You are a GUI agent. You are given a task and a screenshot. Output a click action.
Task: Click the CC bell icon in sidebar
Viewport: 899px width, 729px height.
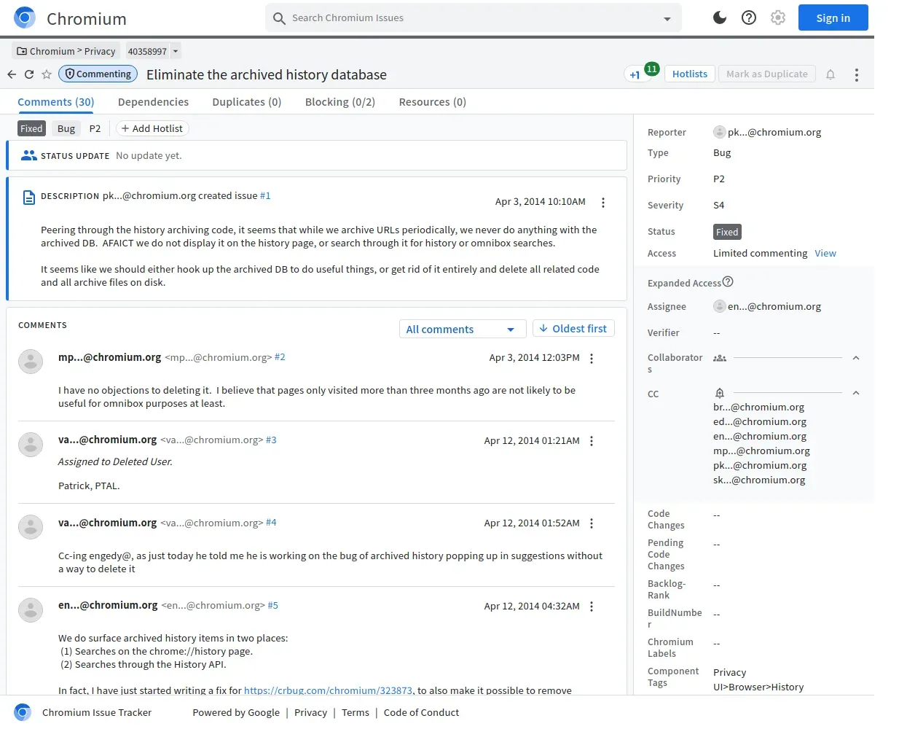pos(720,393)
